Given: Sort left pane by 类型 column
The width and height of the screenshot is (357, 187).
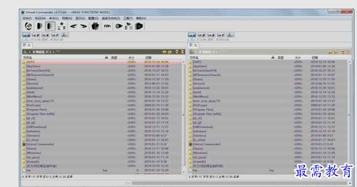Looking at the screenshot, I should tap(114, 58).
